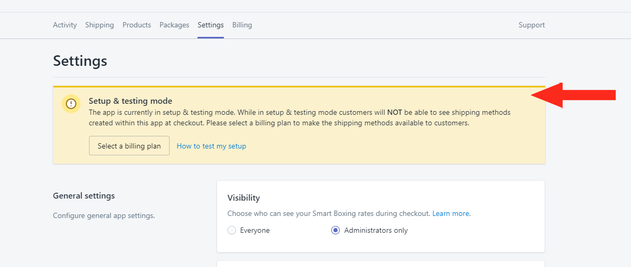Image resolution: width=631 pixels, height=267 pixels.
Task: Select the Everyone radio button
Action: coord(231,231)
